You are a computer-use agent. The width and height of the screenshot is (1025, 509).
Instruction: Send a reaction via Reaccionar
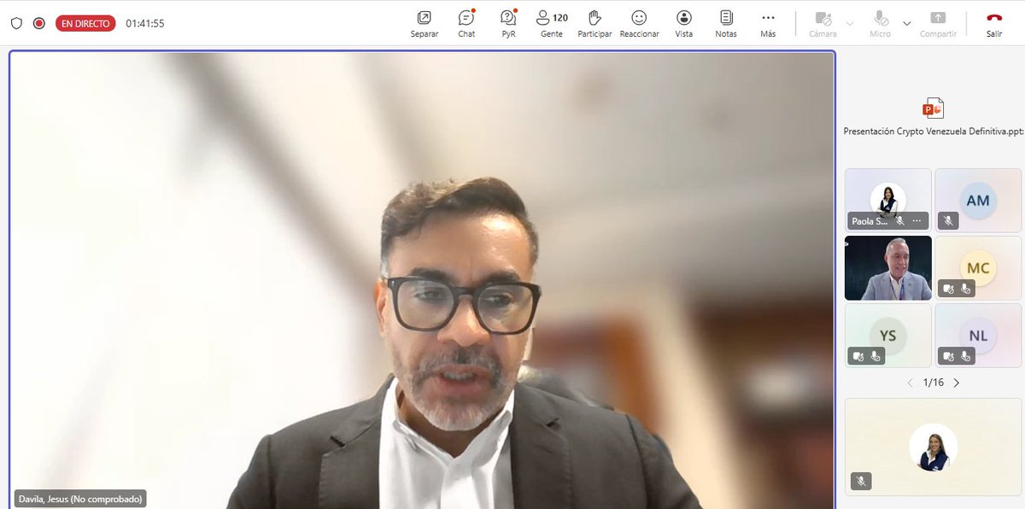(x=639, y=23)
